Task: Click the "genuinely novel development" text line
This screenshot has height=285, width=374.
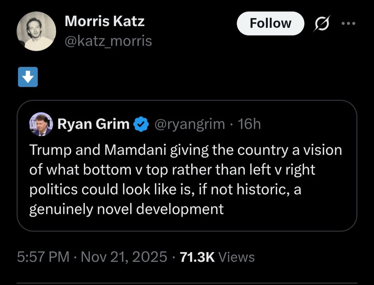Action: [x=126, y=209]
